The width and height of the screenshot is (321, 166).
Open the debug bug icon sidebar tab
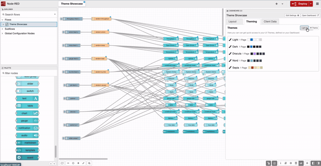(307, 163)
